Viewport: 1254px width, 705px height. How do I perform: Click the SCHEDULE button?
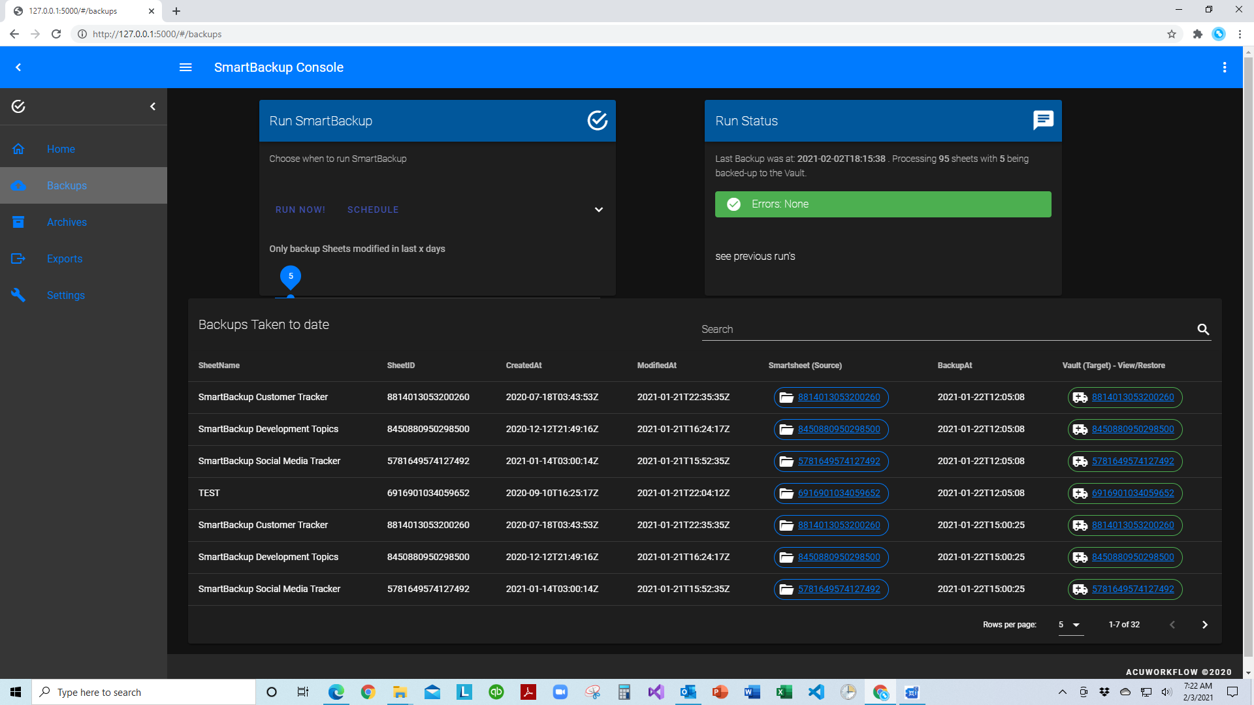point(373,210)
